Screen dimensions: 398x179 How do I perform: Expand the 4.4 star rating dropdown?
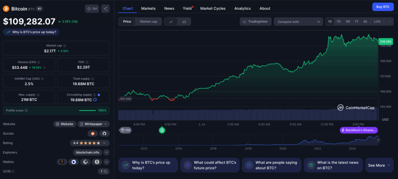[90, 143]
